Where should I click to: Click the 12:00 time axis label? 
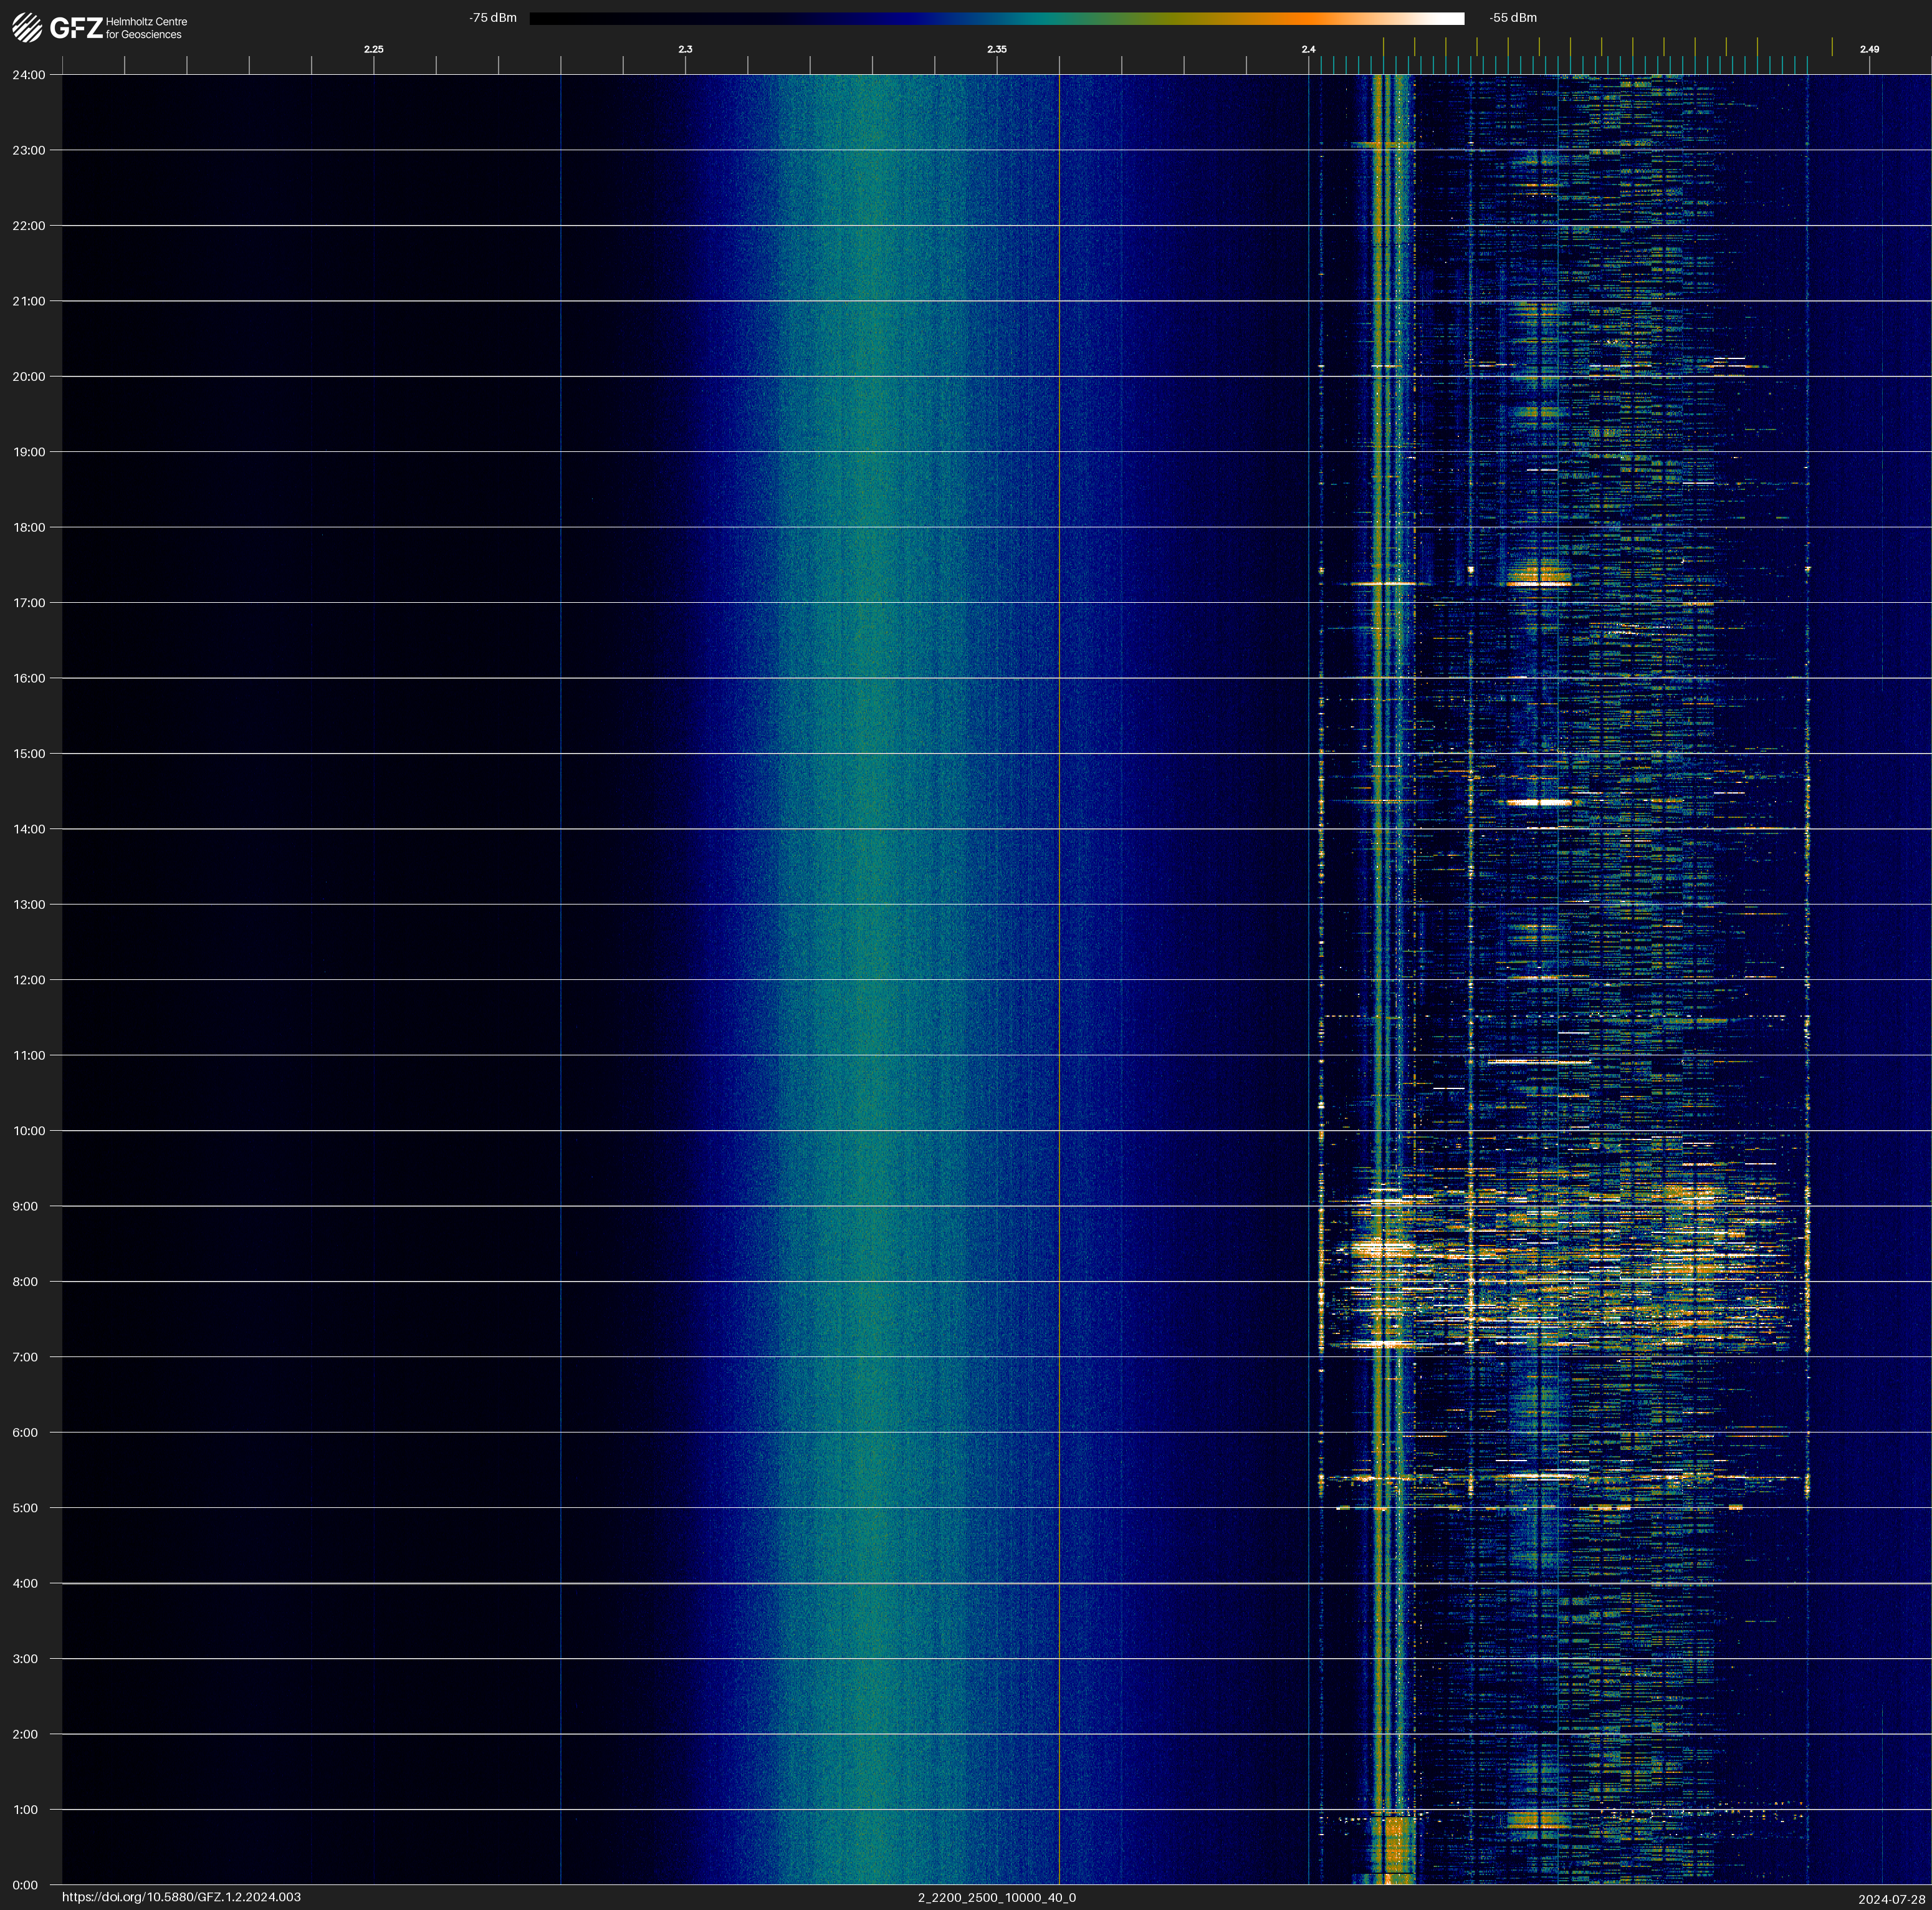29,980
